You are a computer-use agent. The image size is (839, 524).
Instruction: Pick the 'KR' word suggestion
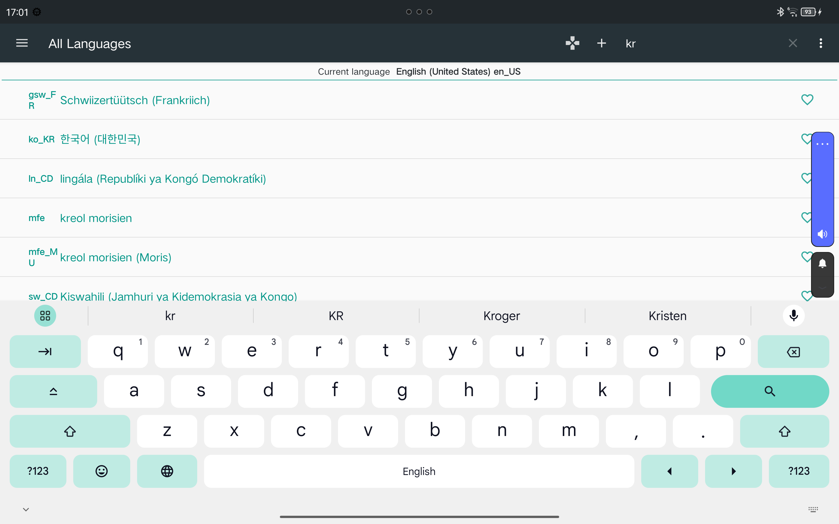click(336, 316)
